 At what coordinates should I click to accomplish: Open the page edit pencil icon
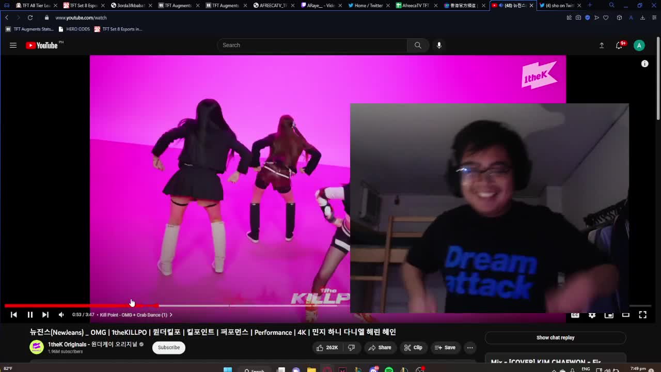point(569,18)
